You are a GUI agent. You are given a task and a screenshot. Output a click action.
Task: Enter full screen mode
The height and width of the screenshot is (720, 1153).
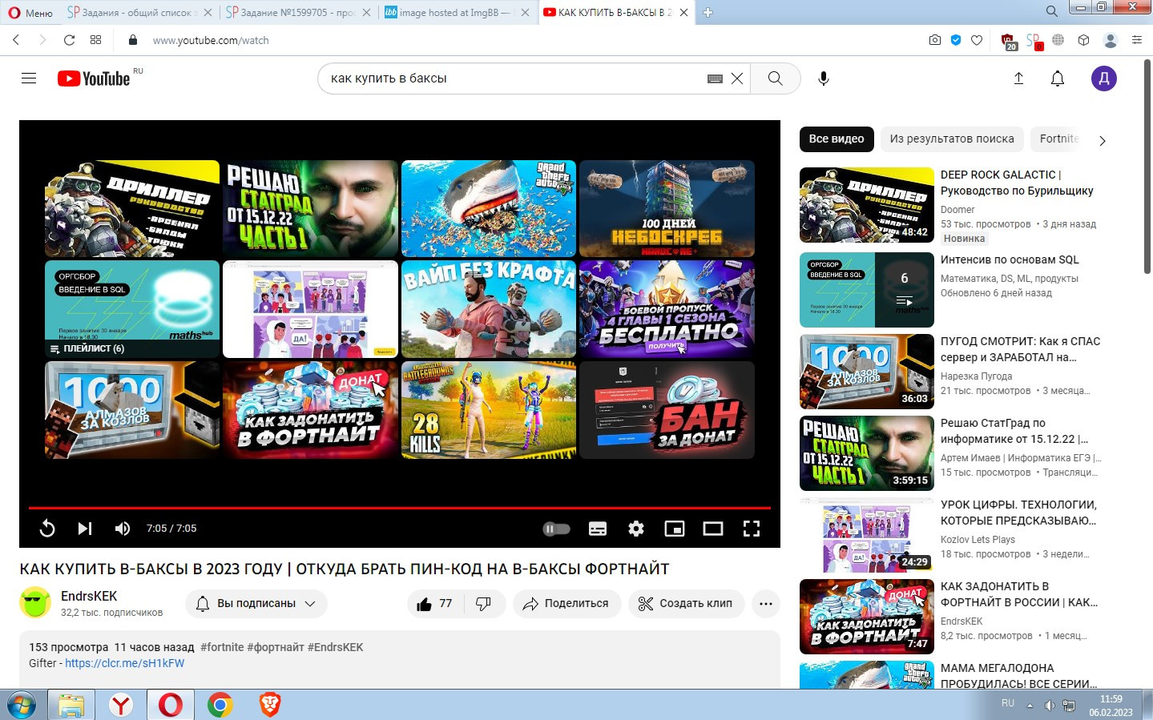coord(752,529)
